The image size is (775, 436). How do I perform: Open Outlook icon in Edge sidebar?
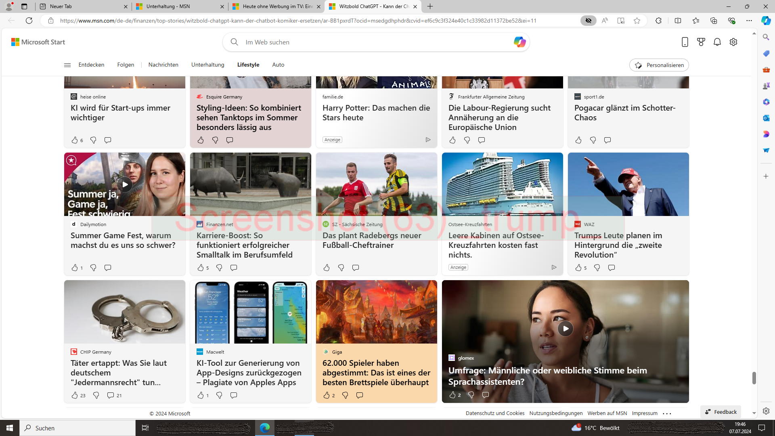point(766,118)
